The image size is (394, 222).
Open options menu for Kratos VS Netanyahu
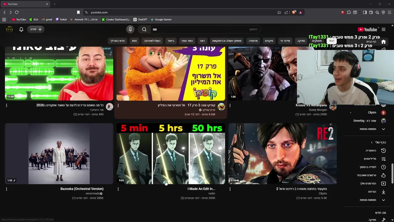pyautogui.click(x=230, y=105)
